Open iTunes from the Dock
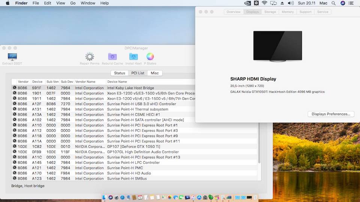 pyautogui.click(x=193, y=197)
